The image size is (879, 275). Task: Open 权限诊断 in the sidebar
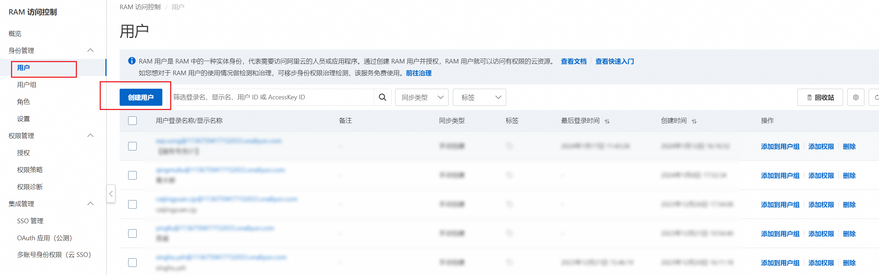[30, 187]
